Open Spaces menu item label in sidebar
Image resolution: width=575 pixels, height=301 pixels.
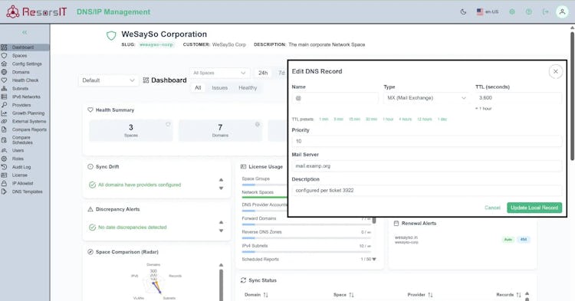click(x=19, y=56)
